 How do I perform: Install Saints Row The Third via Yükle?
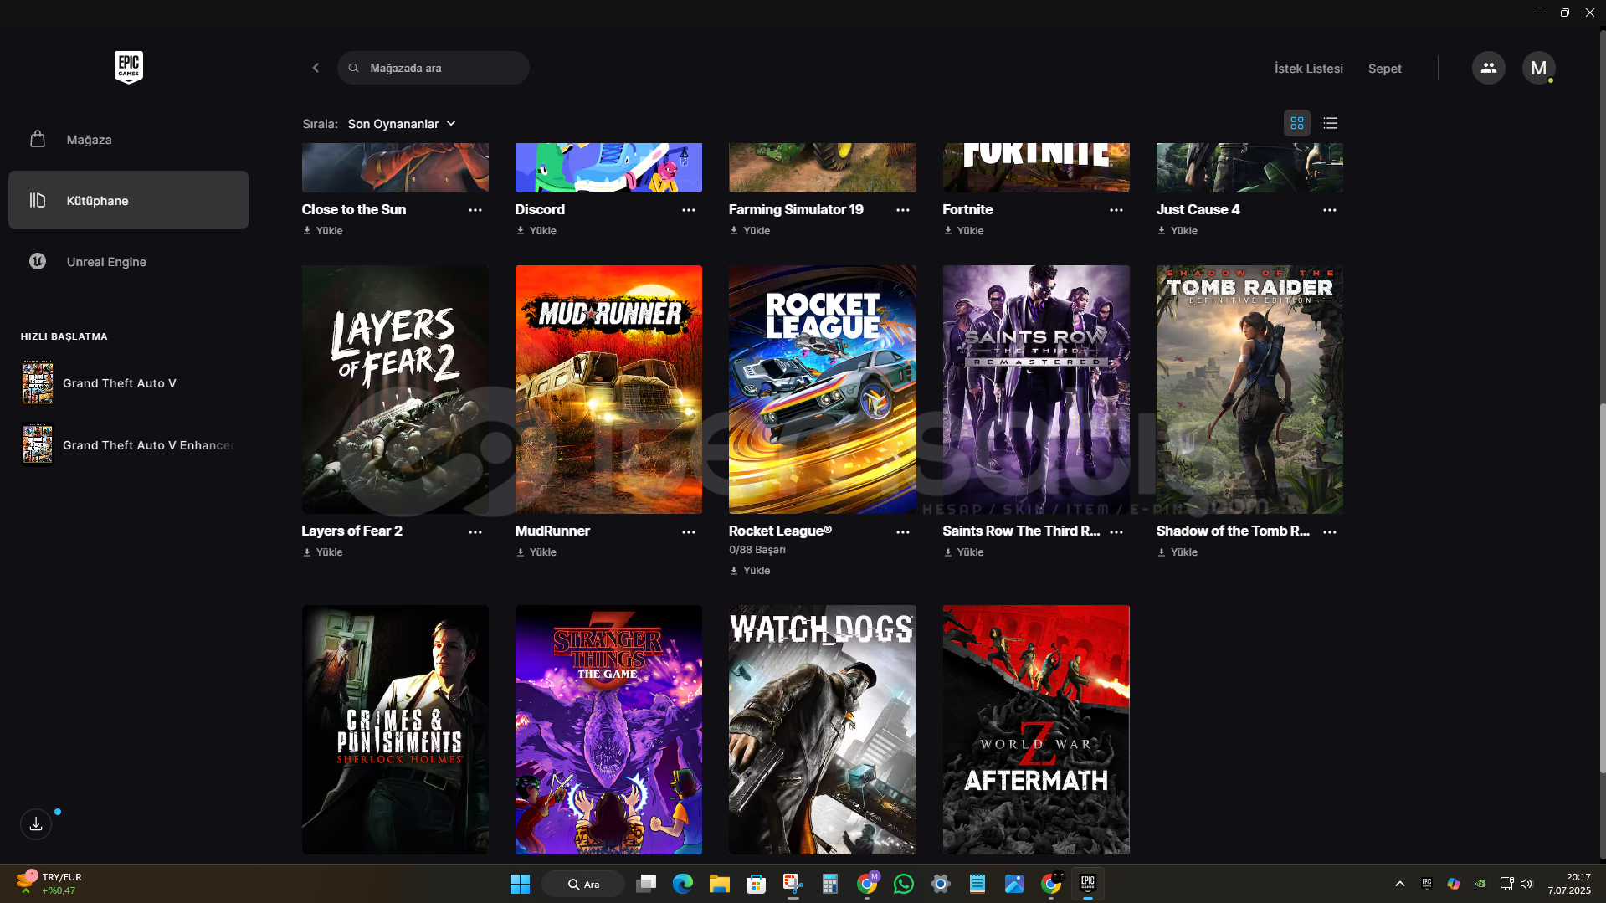click(x=963, y=552)
